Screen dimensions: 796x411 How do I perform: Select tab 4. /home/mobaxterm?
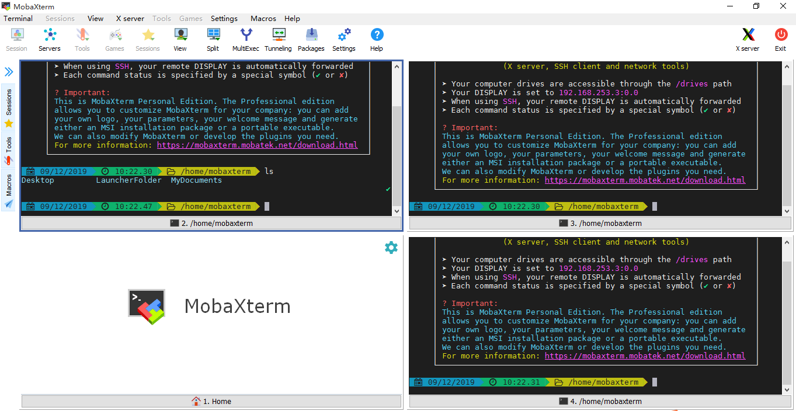pos(600,401)
